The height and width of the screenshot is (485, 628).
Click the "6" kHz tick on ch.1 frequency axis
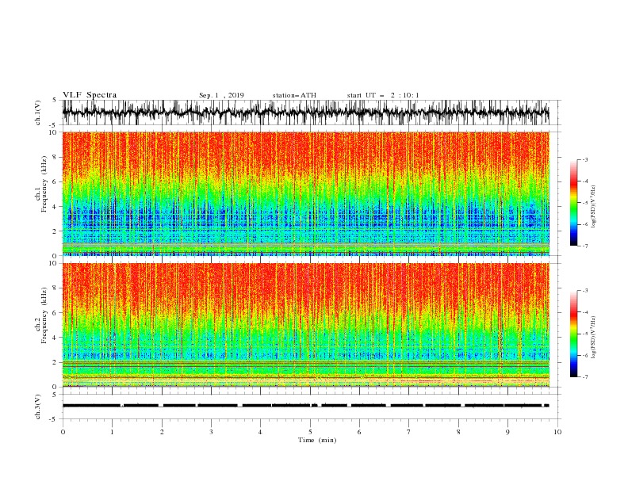(x=56, y=182)
